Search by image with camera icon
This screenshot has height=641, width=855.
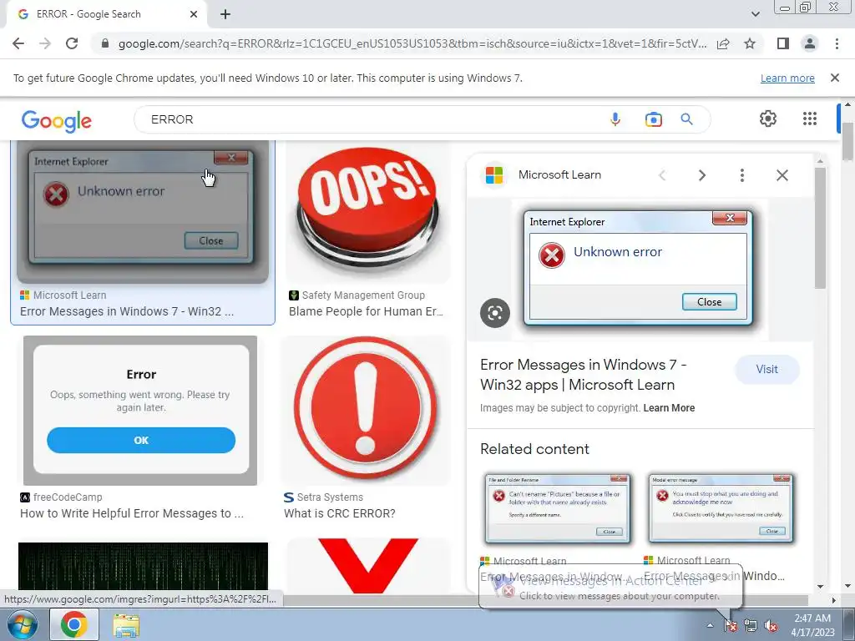pyautogui.click(x=653, y=119)
